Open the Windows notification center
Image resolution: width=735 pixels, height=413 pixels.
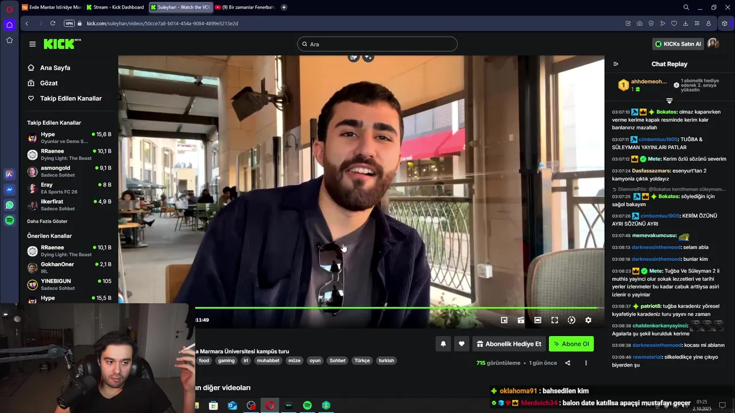(x=722, y=406)
